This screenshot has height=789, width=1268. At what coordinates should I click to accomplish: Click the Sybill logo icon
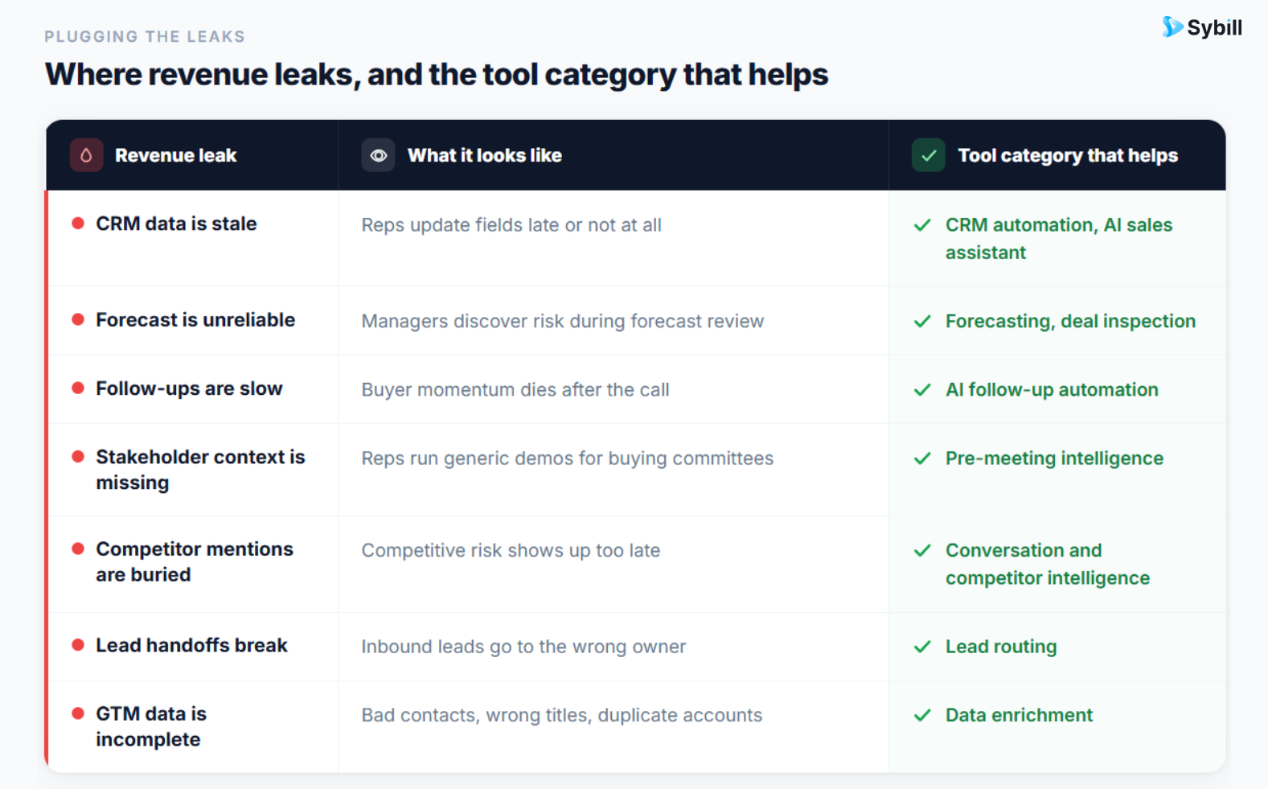pos(1172,27)
